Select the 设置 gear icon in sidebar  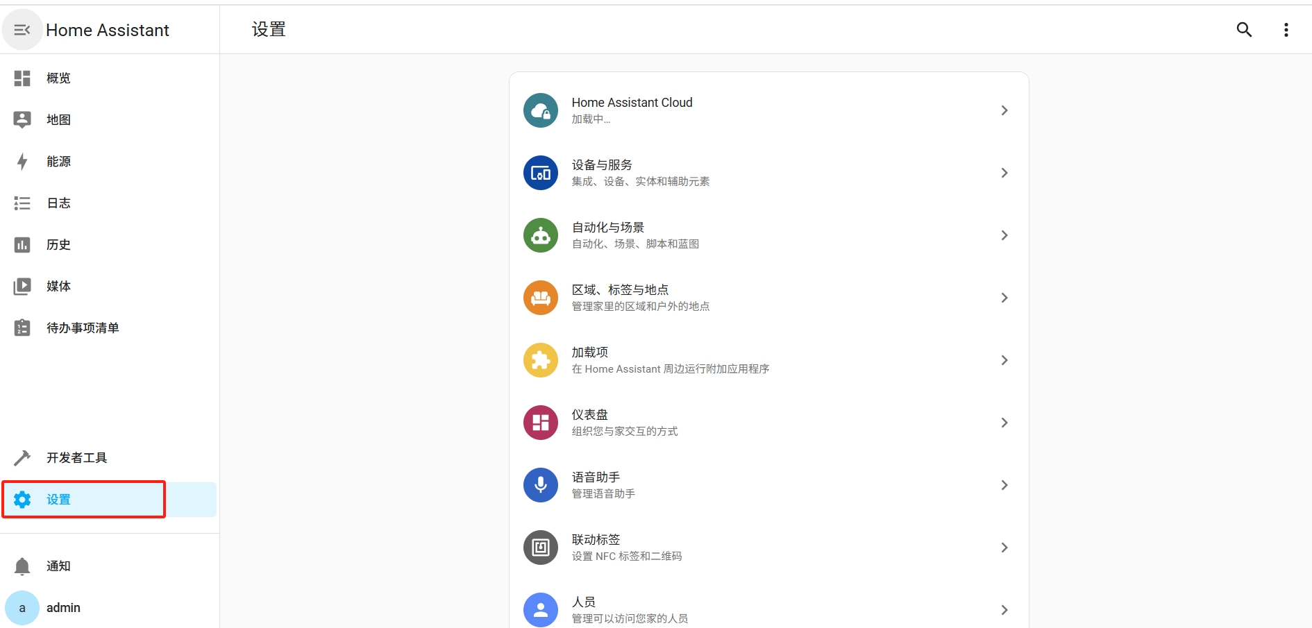22,500
